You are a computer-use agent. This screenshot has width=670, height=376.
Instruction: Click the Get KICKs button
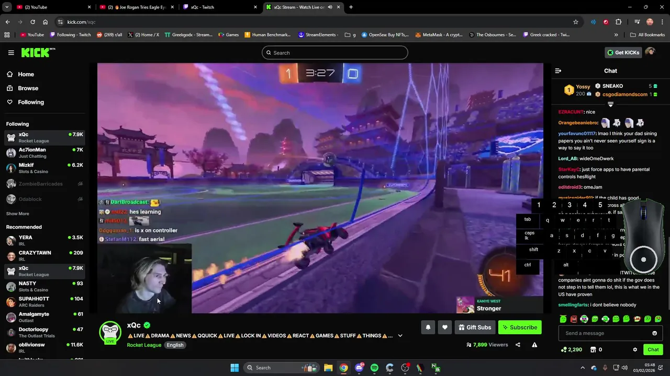point(623,52)
